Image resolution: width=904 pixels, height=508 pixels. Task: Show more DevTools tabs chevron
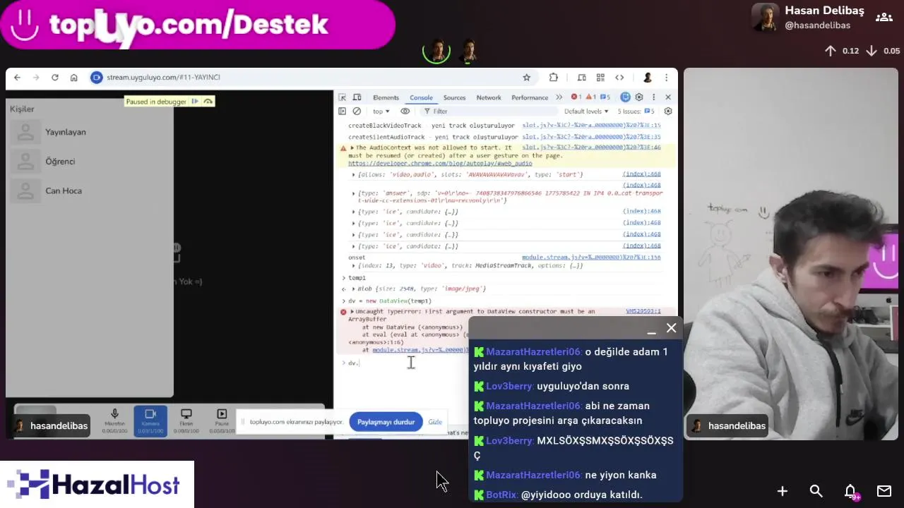[559, 97]
